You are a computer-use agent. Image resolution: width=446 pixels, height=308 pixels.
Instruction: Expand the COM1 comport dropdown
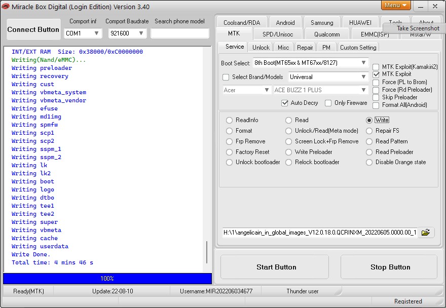(83, 33)
